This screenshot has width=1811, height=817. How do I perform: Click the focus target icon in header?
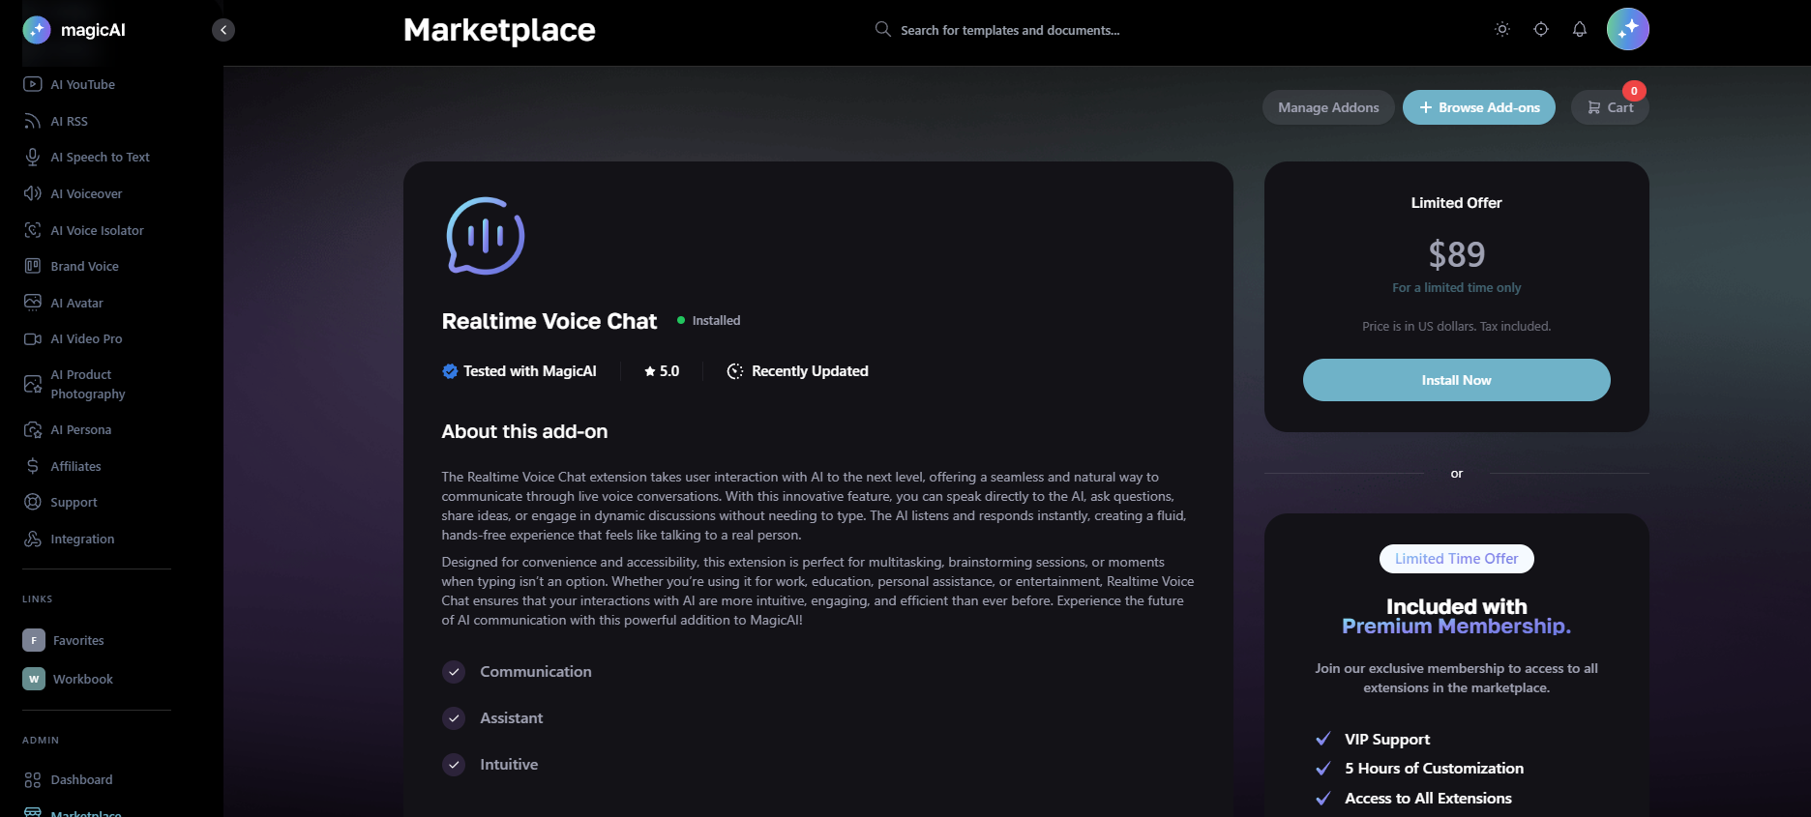tap(1541, 30)
